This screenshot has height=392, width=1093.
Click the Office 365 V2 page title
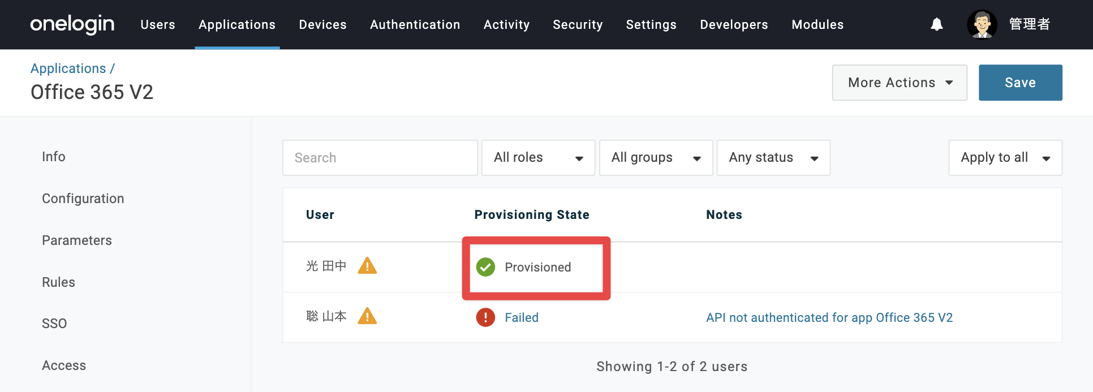click(x=92, y=92)
